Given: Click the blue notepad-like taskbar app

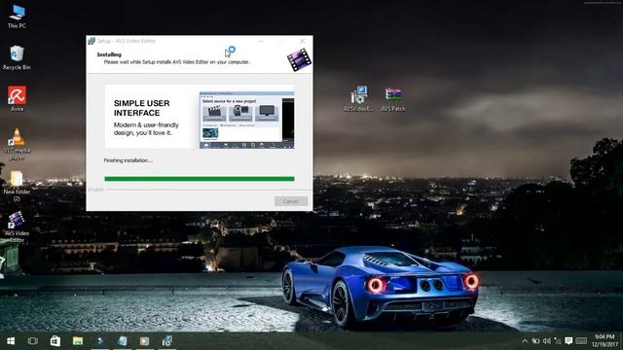Looking at the screenshot, I should point(122,341).
